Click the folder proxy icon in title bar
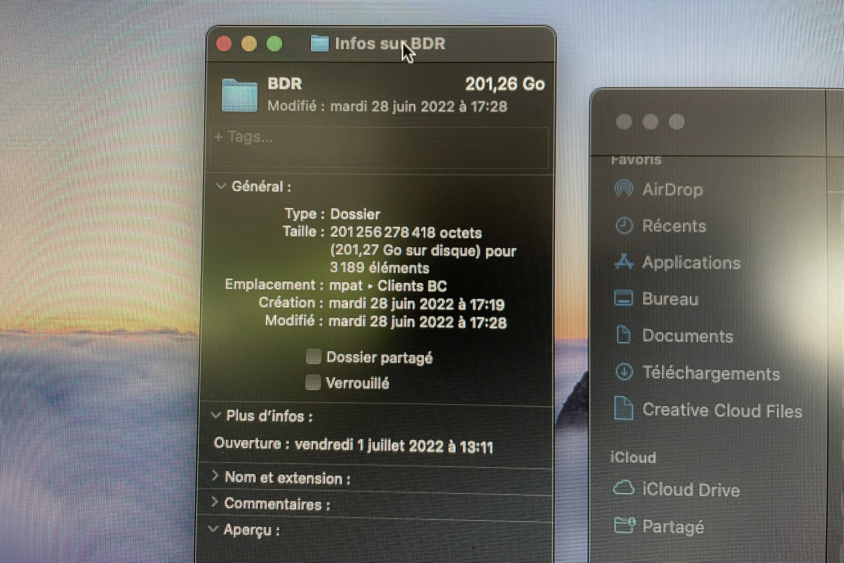 pyautogui.click(x=320, y=43)
